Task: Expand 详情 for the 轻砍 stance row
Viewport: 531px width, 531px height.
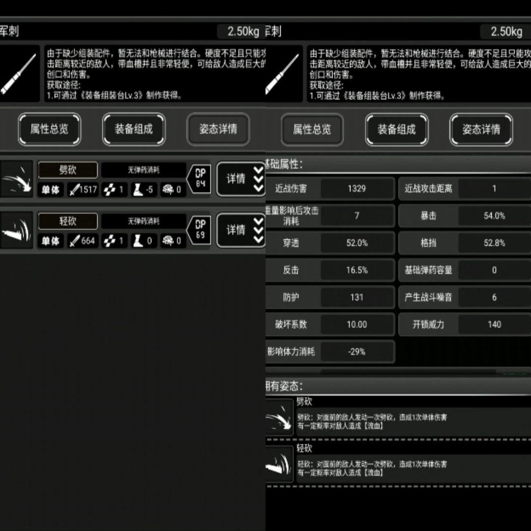Action: coord(241,230)
